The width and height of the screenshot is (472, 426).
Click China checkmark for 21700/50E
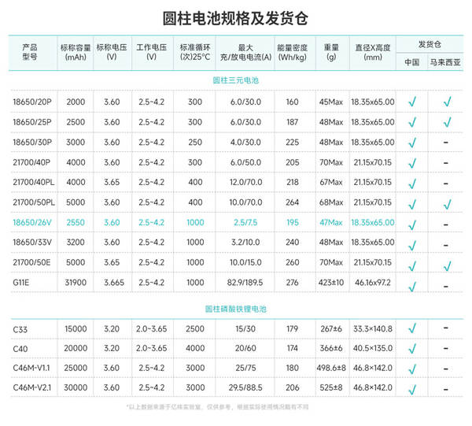pyautogui.click(x=412, y=265)
